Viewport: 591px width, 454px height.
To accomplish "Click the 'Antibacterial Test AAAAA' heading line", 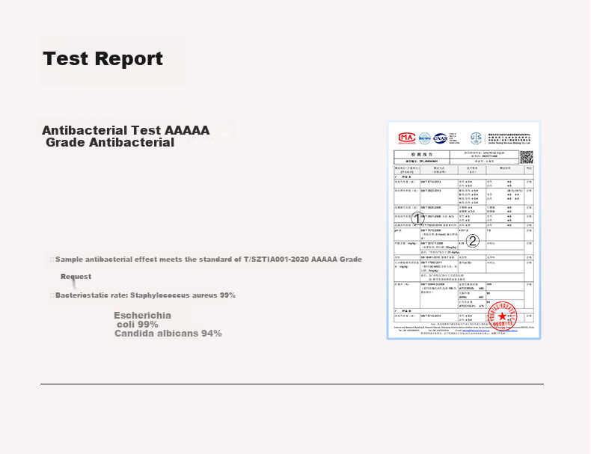I will pos(126,130).
